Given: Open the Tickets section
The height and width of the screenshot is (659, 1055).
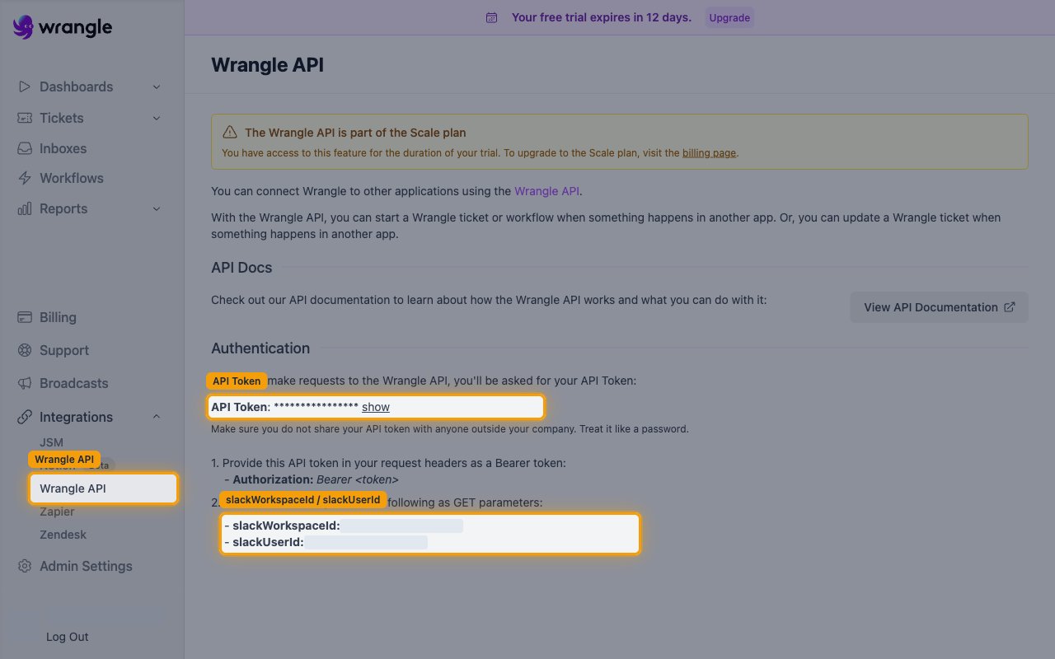Looking at the screenshot, I should pos(62,118).
